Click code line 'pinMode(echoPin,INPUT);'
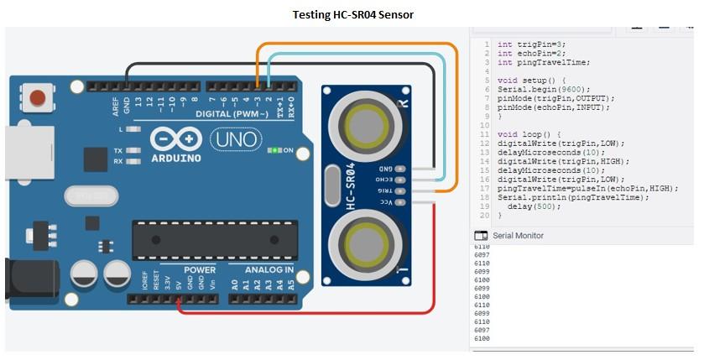 (554, 107)
